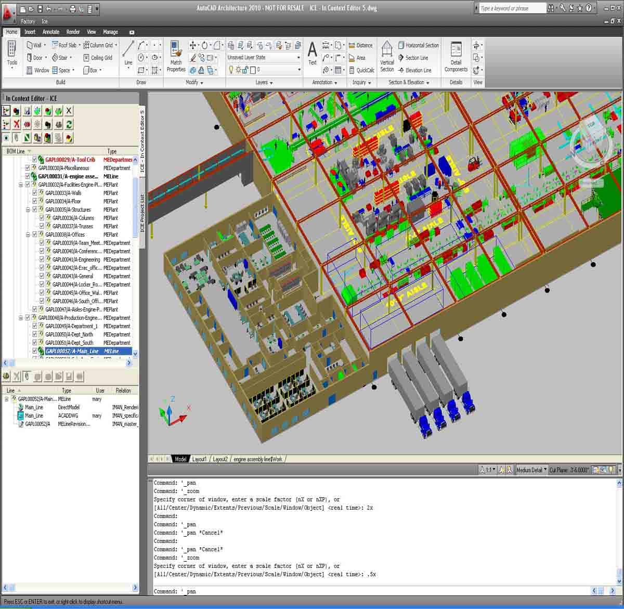
Task: Select the Stair tool
Action: point(59,58)
